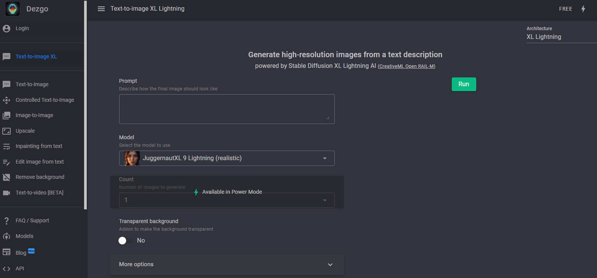Click the Inpainting from text icon

coord(6,146)
